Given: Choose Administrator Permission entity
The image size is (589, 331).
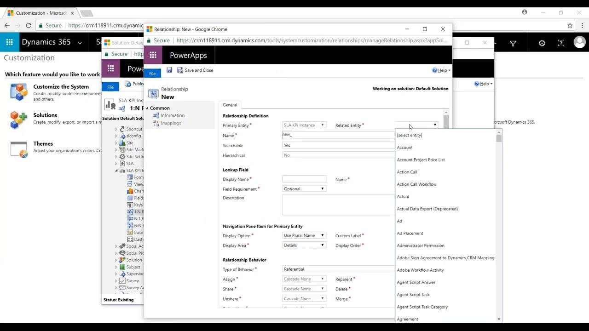Looking at the screenshot, I should pos(421,245).
